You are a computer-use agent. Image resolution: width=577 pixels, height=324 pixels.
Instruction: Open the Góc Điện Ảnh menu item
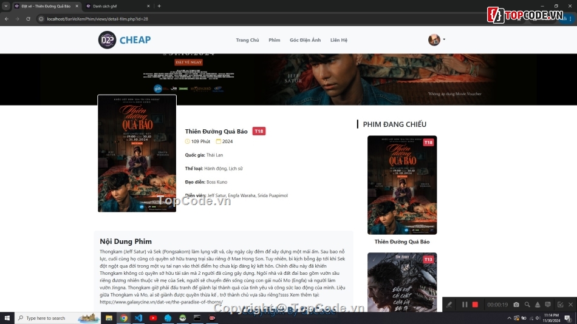(305, 40)
